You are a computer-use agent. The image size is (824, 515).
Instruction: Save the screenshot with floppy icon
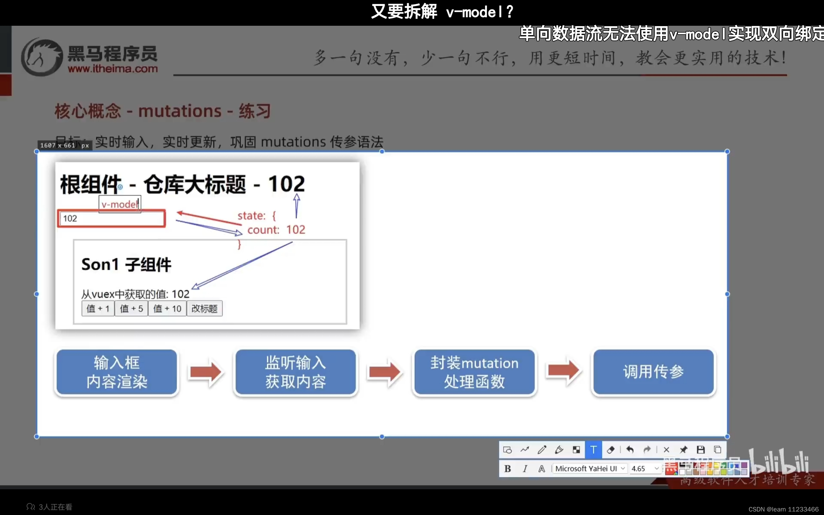(x=700, y=450)
